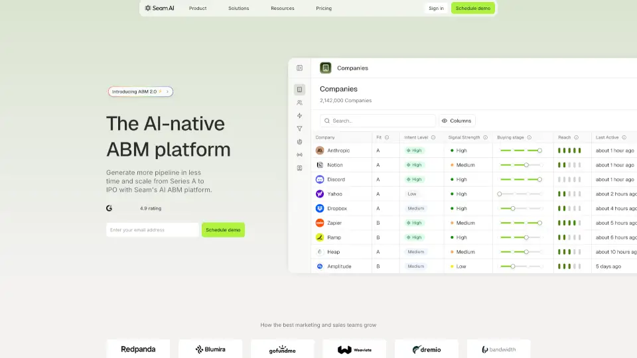
Task: Click the info icon next to Intent Level
Action: pyautogui.click(x=433, y=137)
